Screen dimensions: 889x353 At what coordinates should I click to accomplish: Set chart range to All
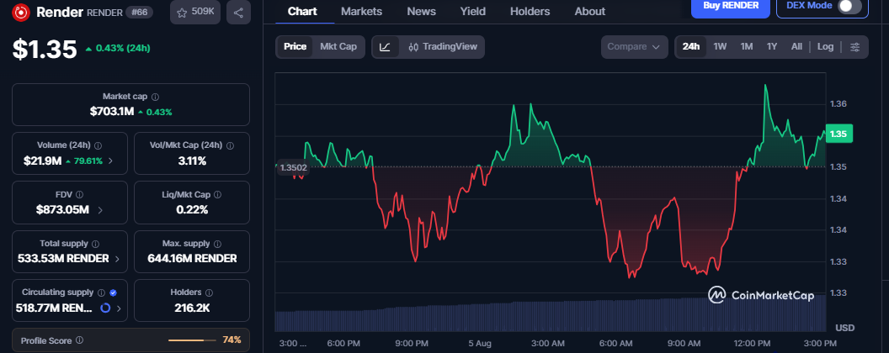(796, 47)
